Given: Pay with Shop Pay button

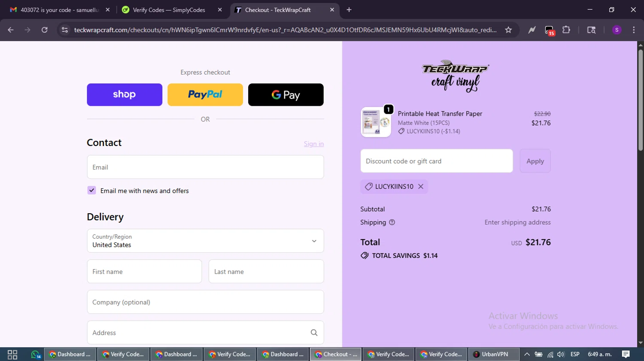Looking at the screenshot, I should pyautogui.click(x=125, y=95).
